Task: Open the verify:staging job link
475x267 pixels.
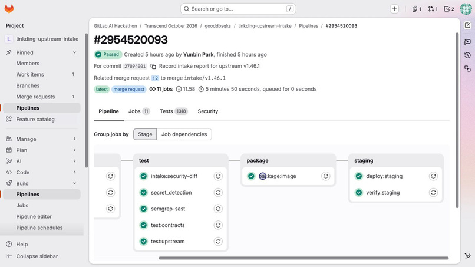Action: (x=383, y=193)
